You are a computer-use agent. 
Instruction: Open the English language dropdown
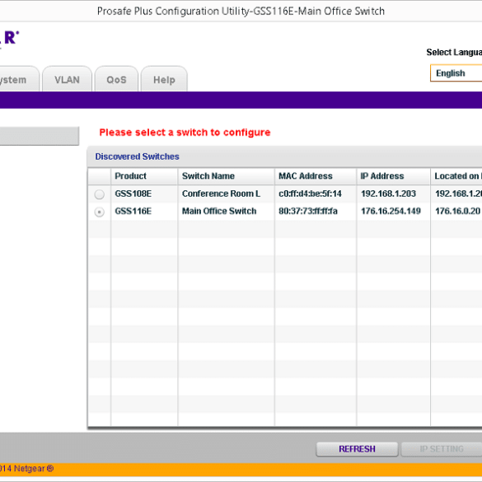[456, 73]
